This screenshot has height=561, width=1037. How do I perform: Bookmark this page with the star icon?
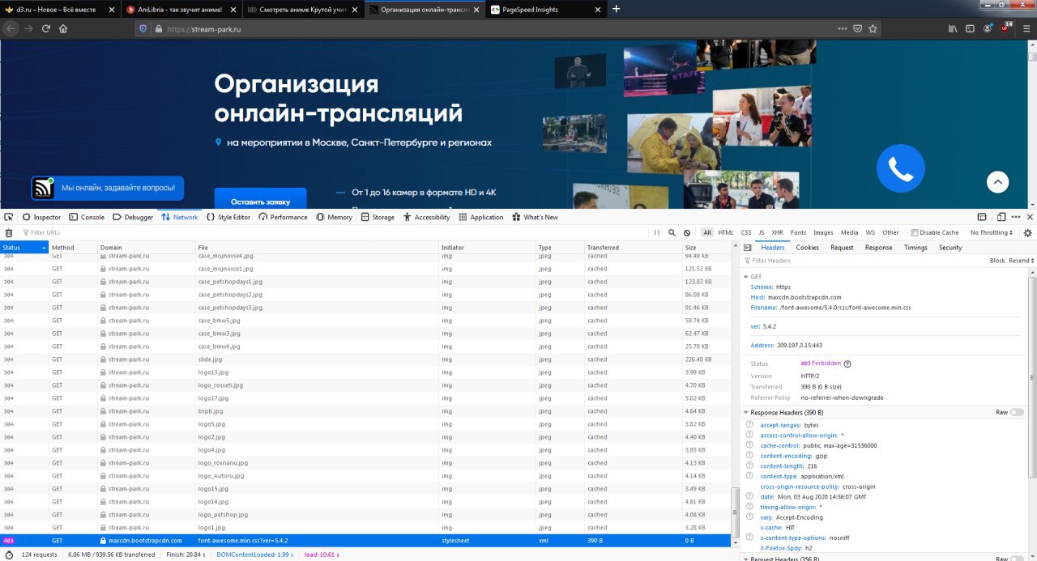873,28
